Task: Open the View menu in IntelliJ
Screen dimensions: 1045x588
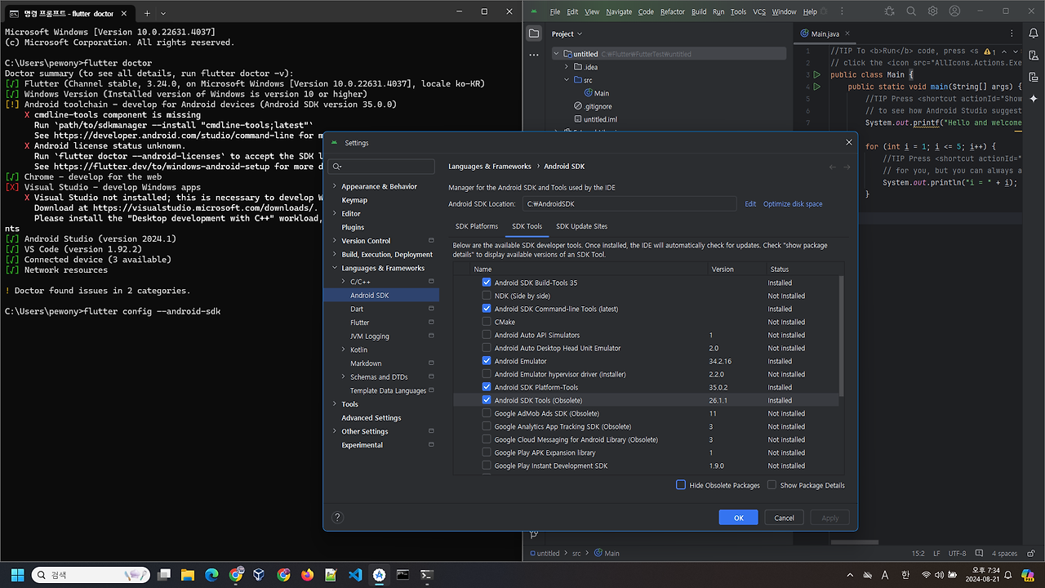Action: pyautogui.click(x=591, y=13)
